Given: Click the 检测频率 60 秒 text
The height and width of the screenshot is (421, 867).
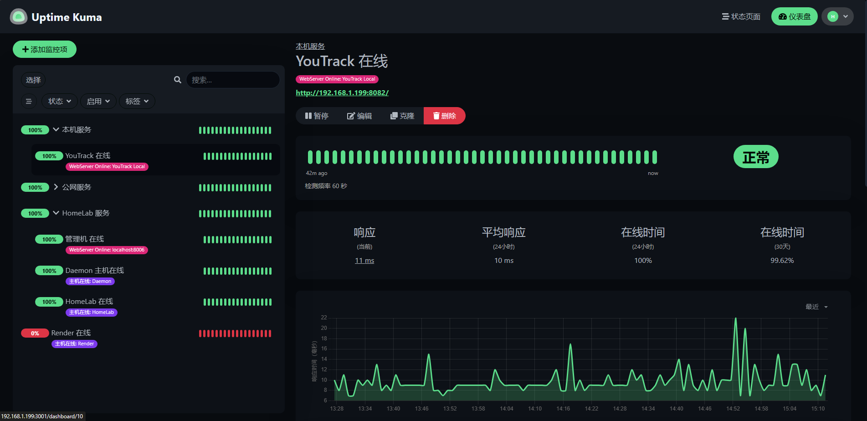Looking at the screenshot, I should coord(326,186).
